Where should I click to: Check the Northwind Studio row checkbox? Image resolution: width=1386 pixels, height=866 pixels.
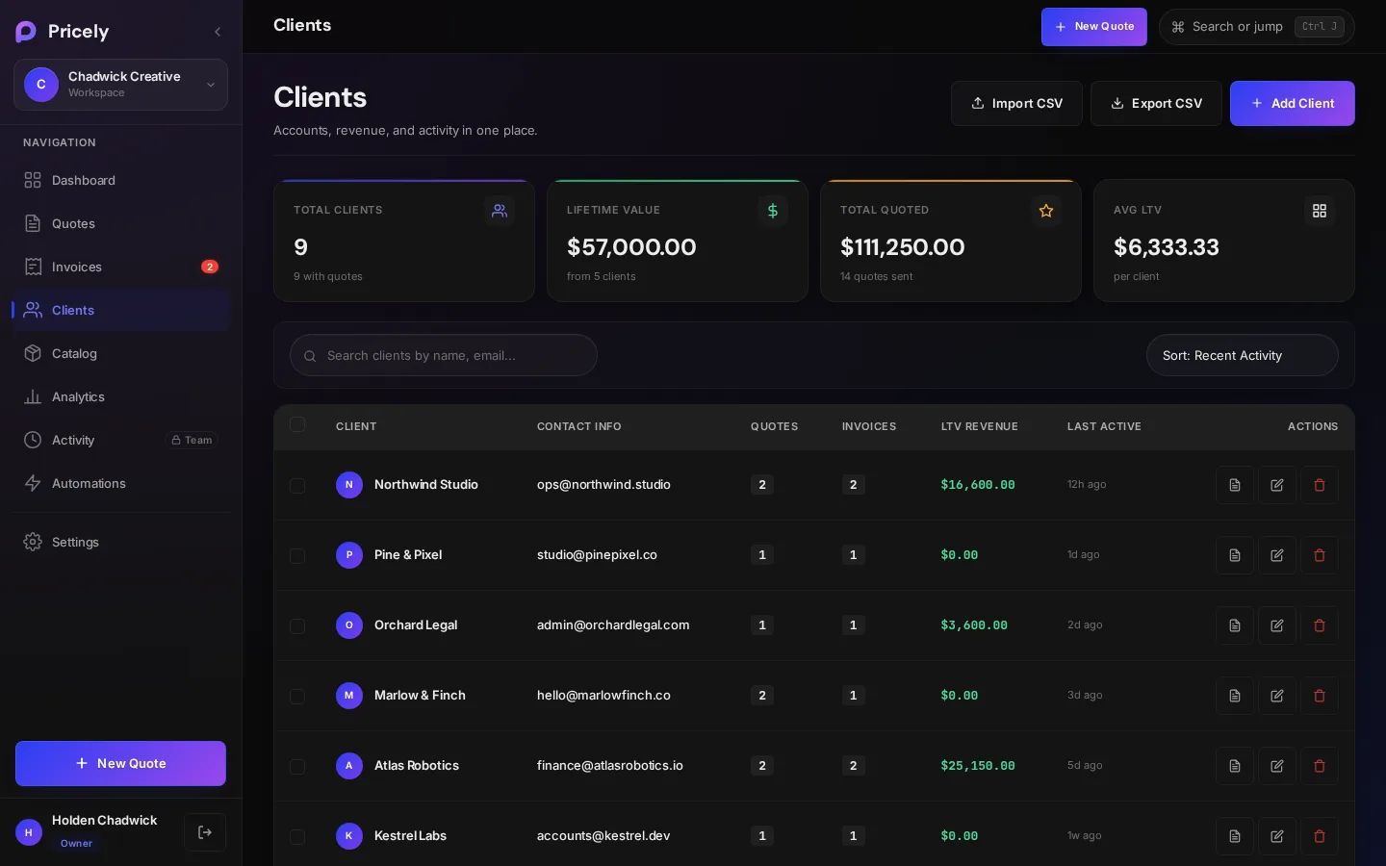click(297, 486)
